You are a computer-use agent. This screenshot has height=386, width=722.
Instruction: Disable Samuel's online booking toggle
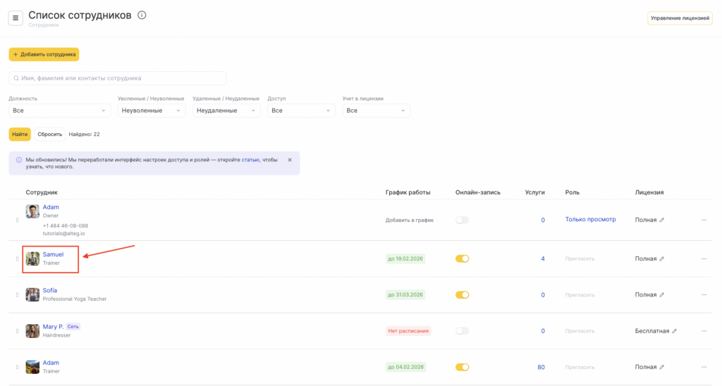(x=462, y=259)
